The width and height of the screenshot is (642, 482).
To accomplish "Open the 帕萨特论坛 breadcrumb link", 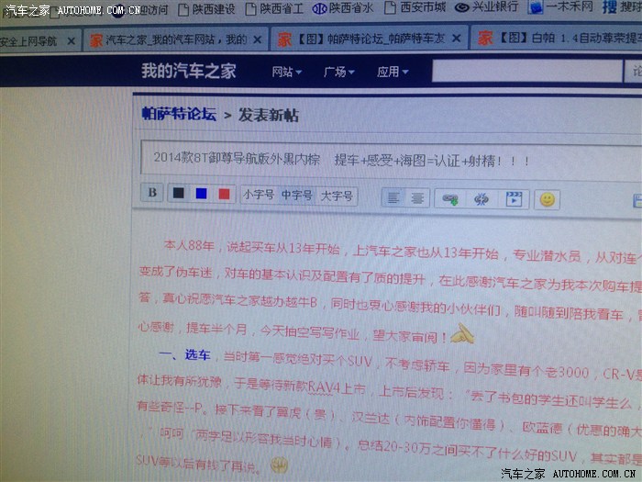I will (x=179, y=115).
